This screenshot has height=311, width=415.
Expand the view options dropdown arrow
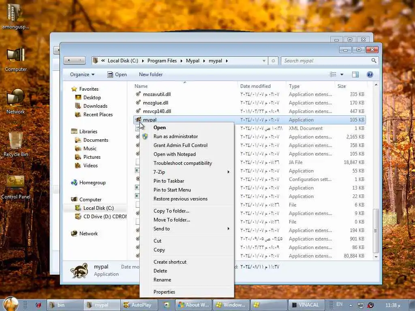pyautogui.click(x=342, y=75)
